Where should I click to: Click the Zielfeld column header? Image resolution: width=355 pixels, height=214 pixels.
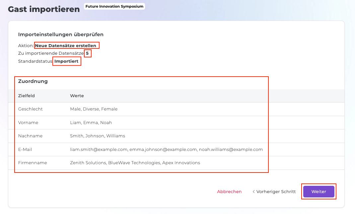(x=27, y=96)
